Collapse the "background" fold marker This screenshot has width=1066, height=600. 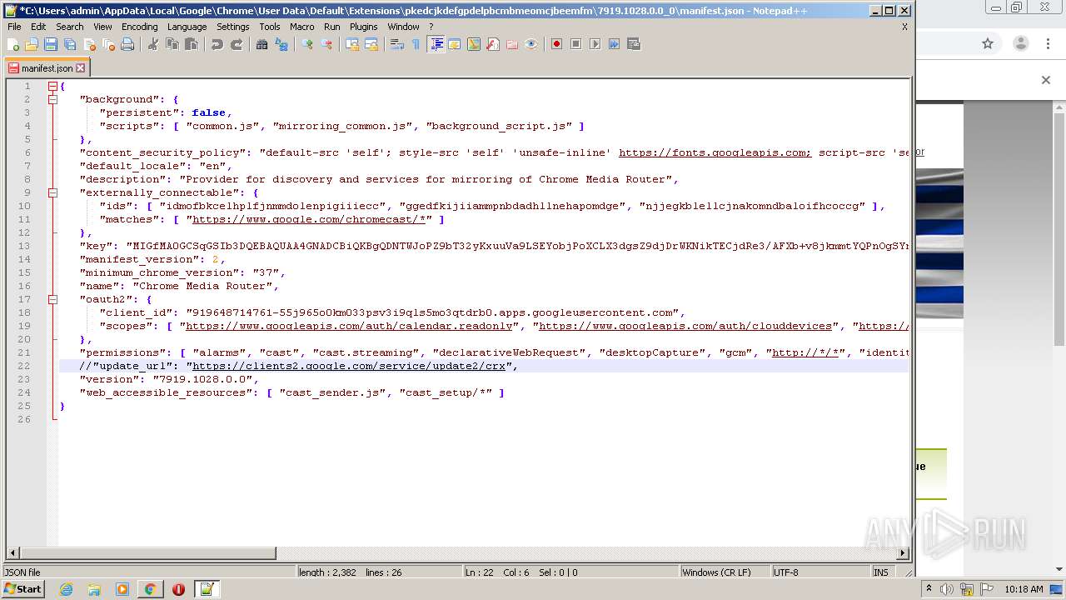click(x=52, y=99)
